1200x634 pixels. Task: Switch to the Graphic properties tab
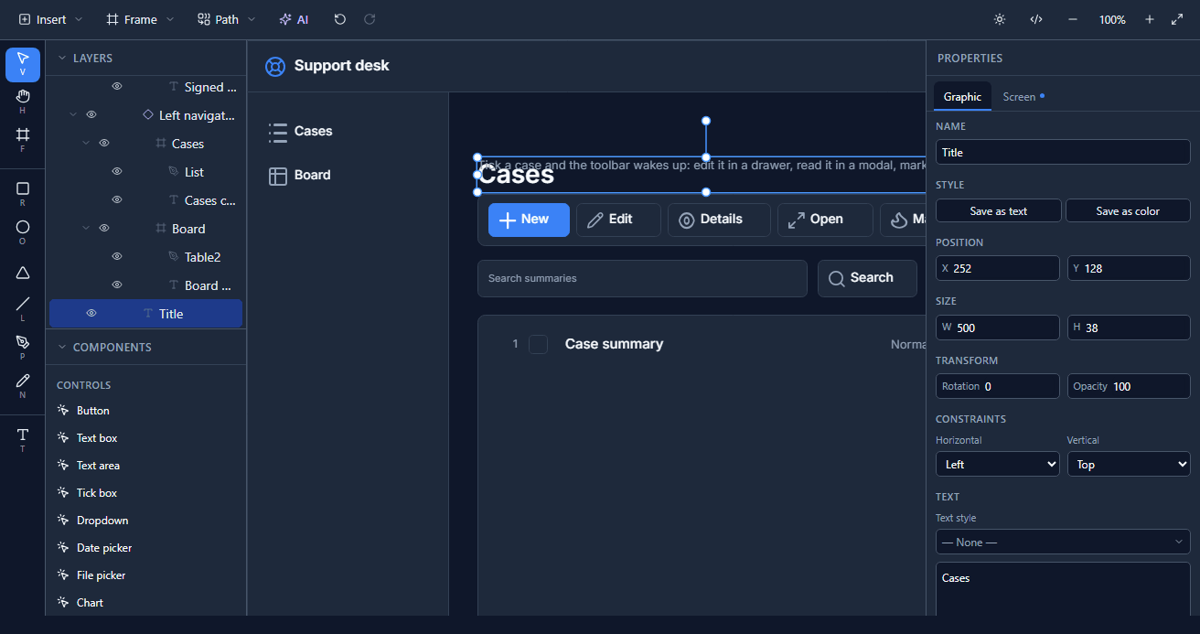tap(962, 96)
